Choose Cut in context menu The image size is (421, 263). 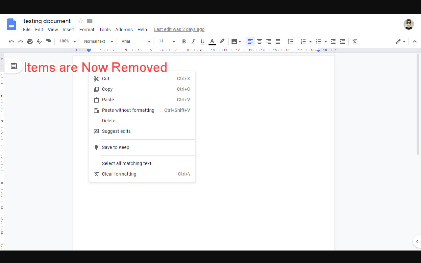142,79
